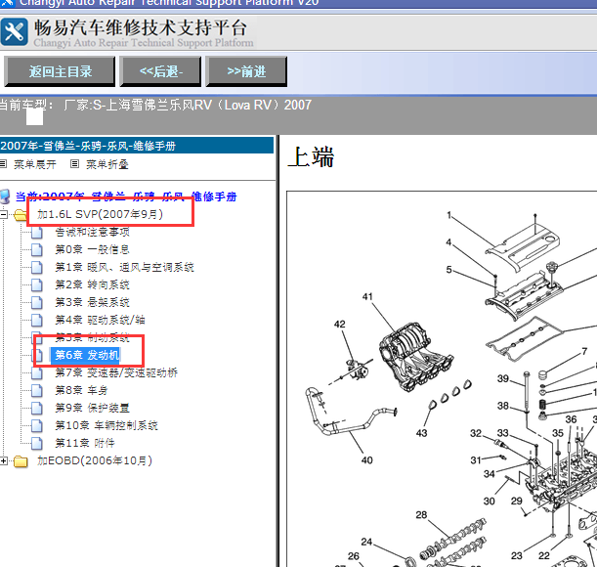Click the 菜单展开 expand-all link

(34, 164)
